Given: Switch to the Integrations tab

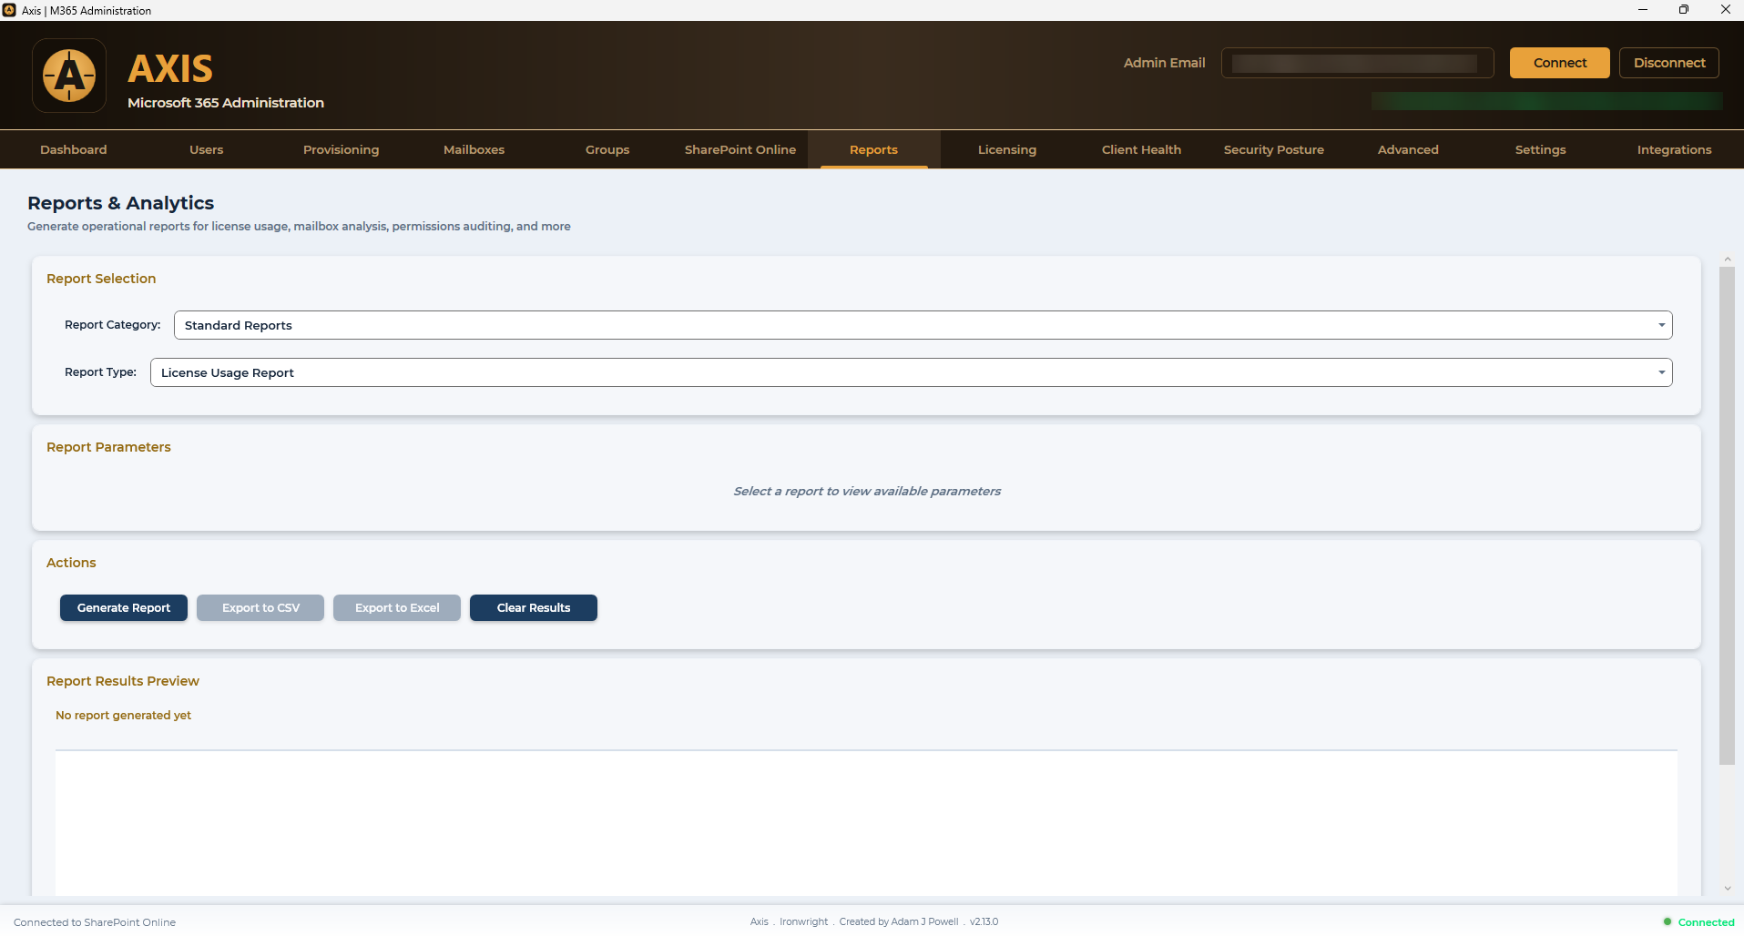Looking at the screenshot, I should 1674,149.
